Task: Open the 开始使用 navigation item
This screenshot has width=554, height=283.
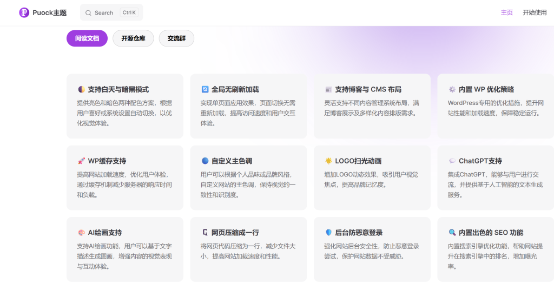Action: pyautogui.click(x=535, y=12)
